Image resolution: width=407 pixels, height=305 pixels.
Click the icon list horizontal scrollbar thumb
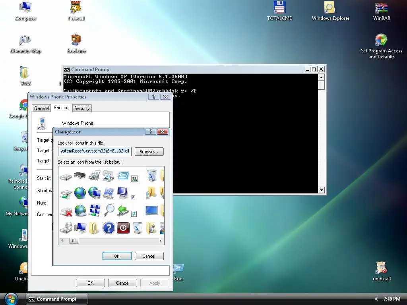(x=74, y=241)
